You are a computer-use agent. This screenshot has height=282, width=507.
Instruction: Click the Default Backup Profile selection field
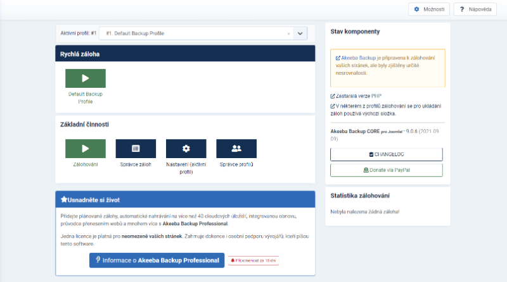click(190, 33)
